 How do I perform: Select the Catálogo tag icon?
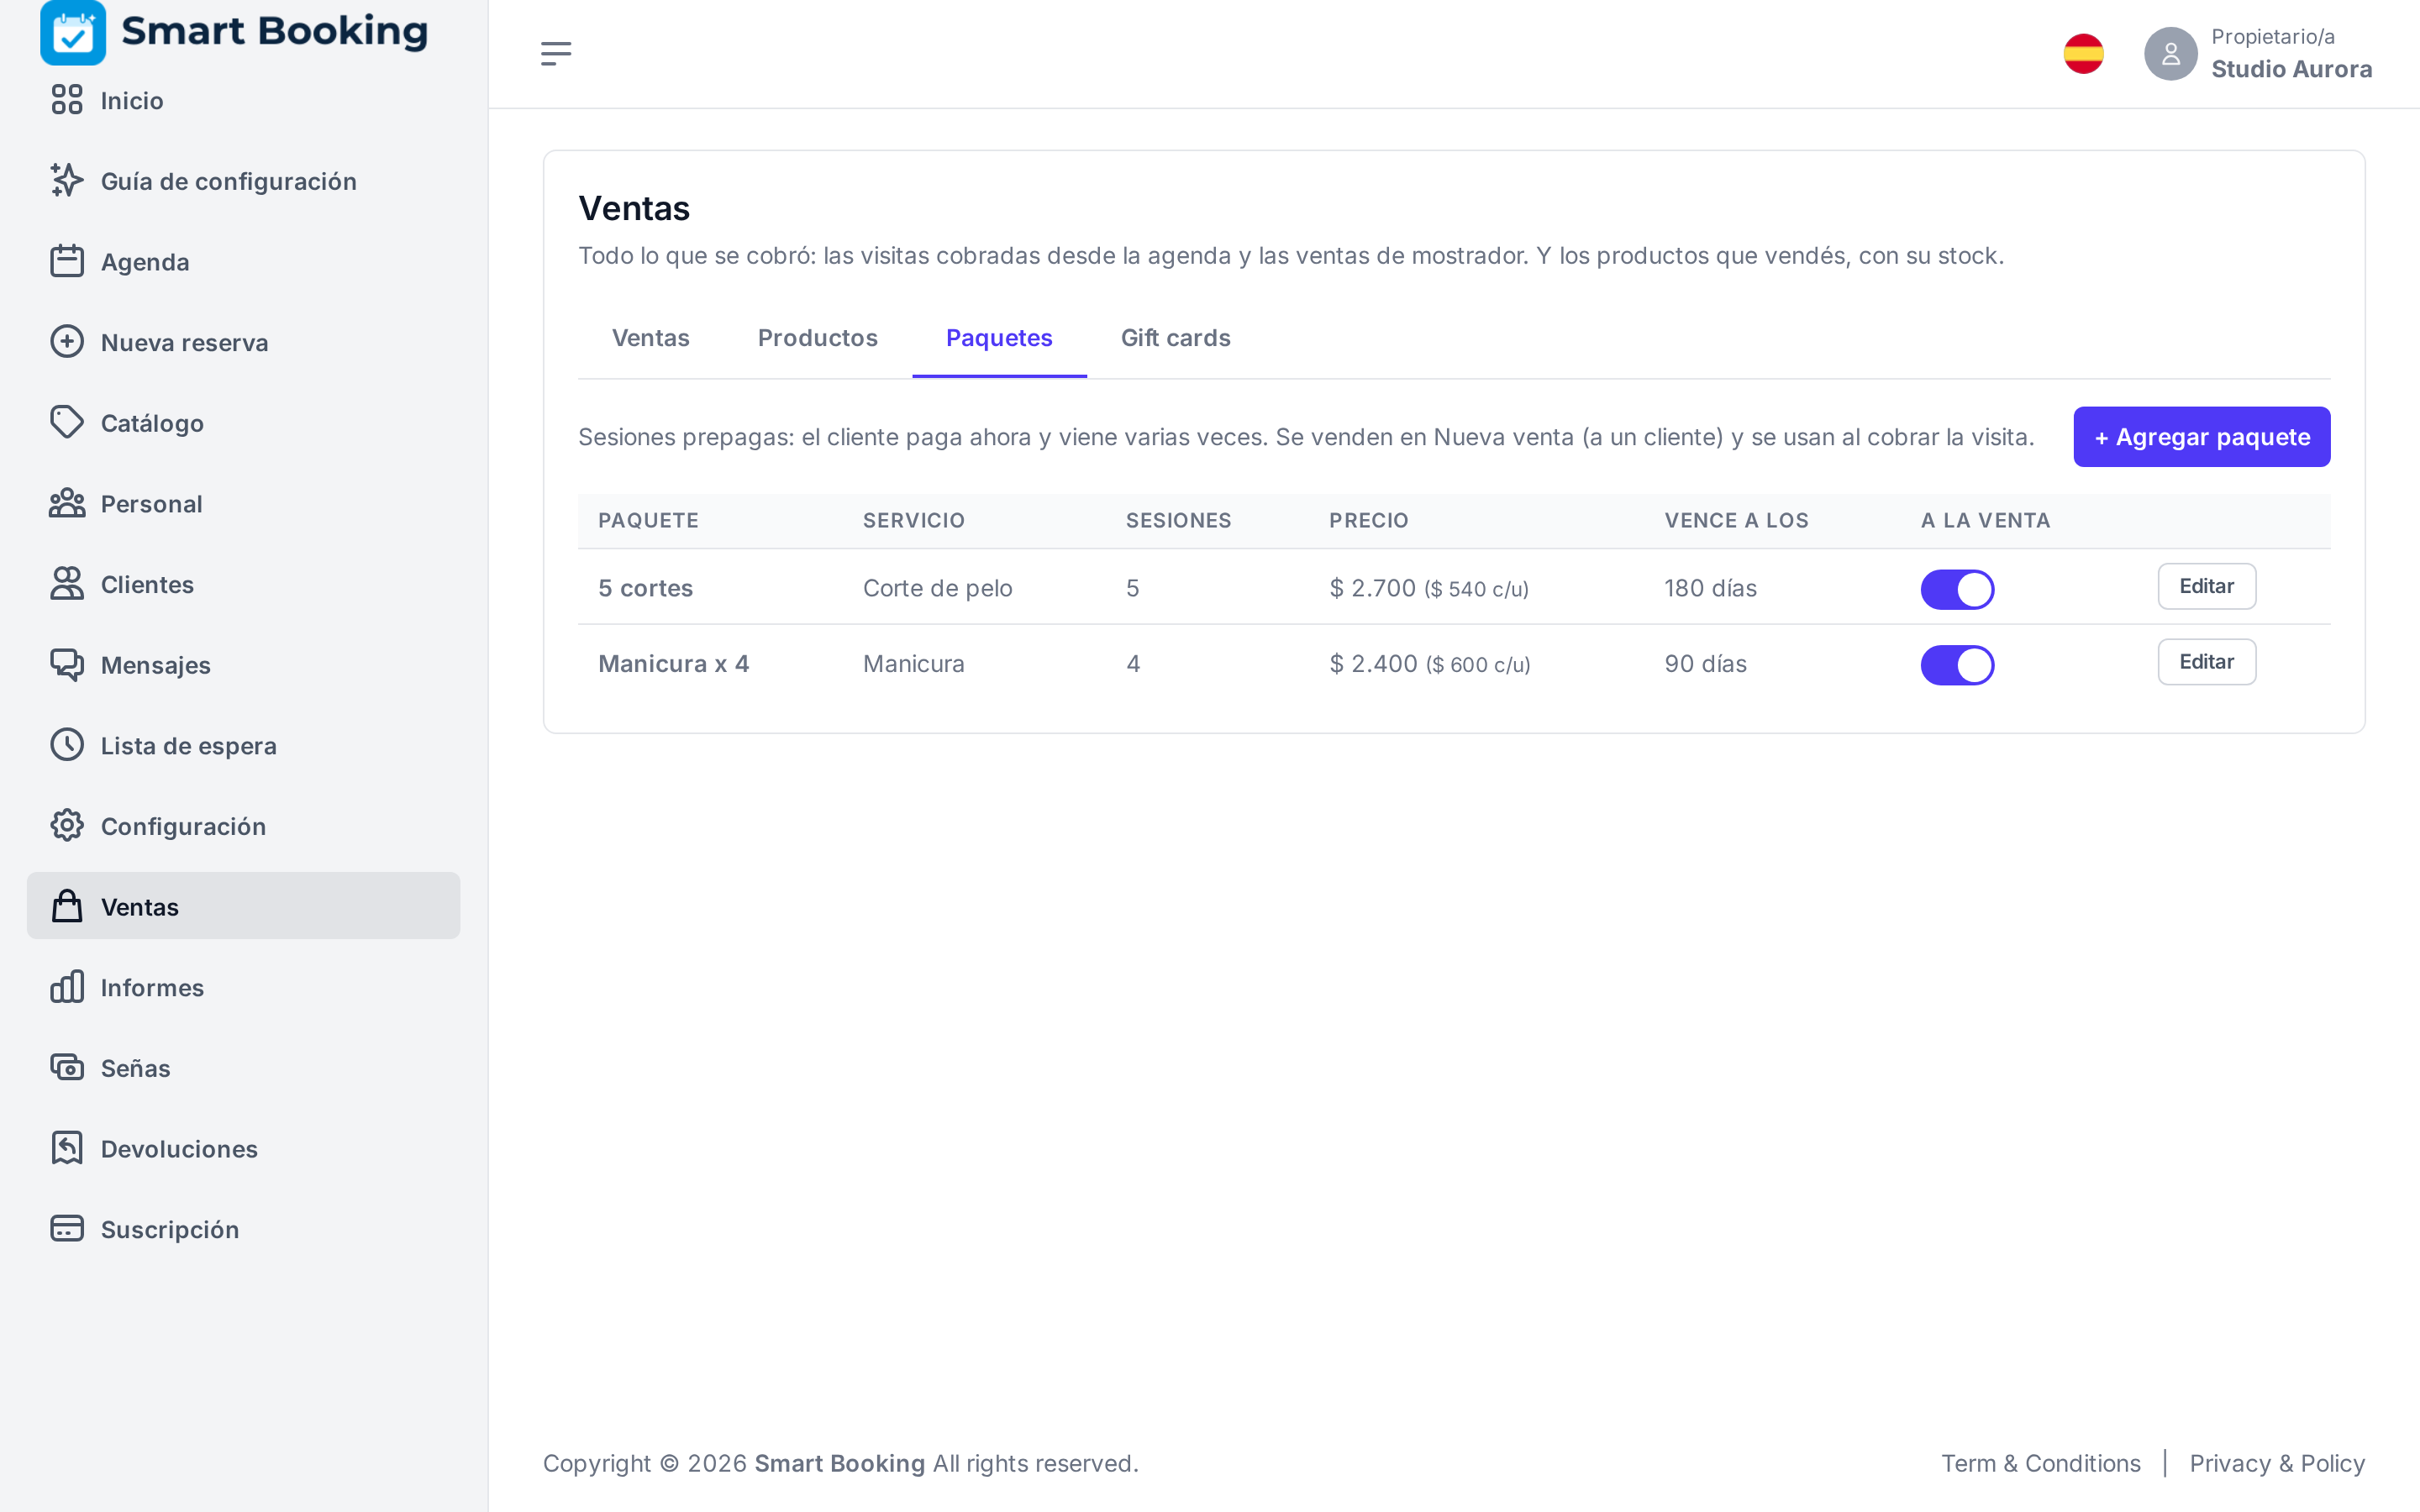67,422
